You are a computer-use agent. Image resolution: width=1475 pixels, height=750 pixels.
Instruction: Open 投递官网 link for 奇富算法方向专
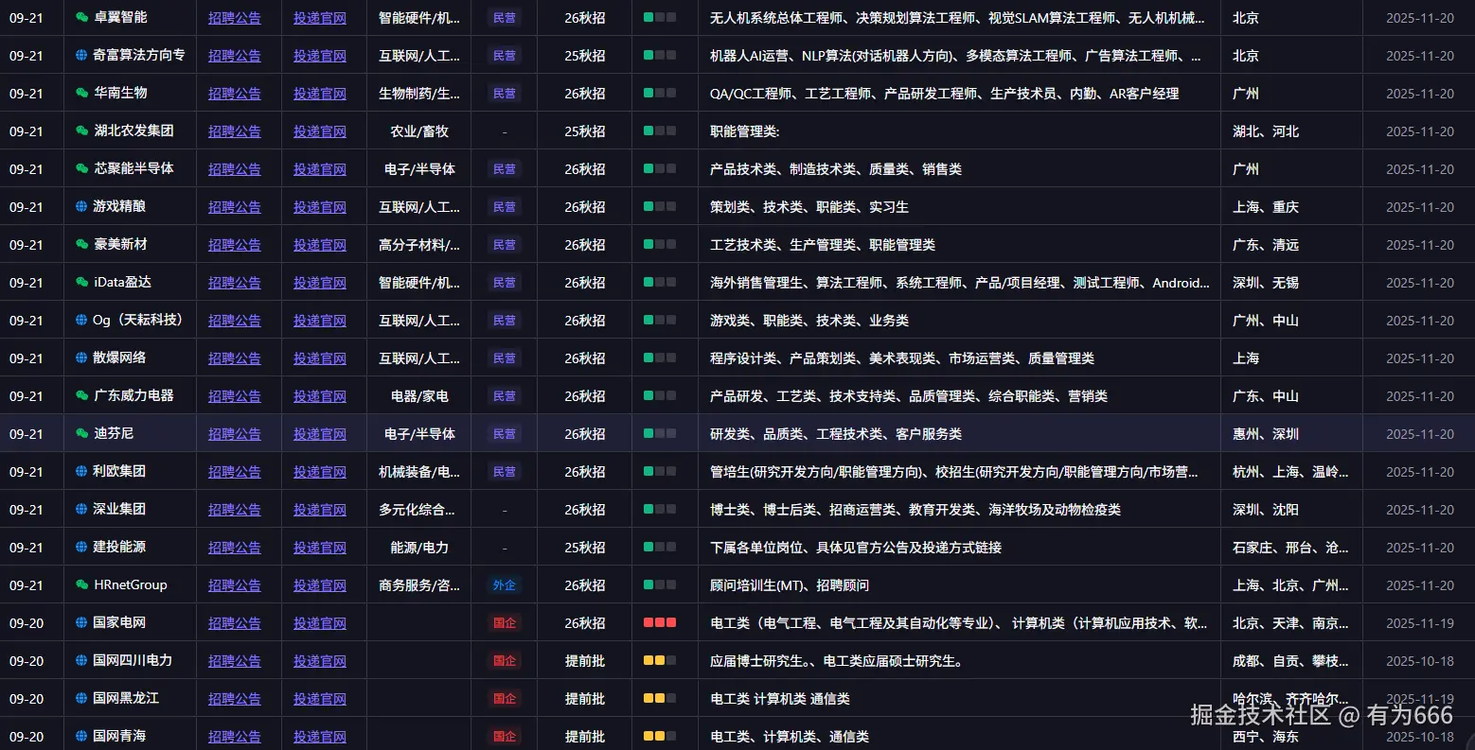click(x=320, y=56)
